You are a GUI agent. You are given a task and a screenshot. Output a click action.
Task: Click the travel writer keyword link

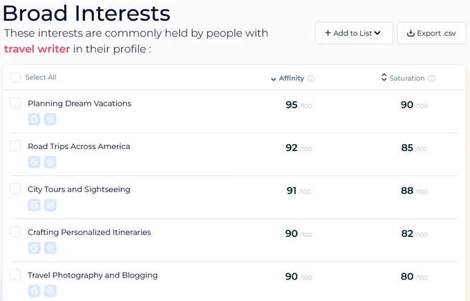coord(37,49)
